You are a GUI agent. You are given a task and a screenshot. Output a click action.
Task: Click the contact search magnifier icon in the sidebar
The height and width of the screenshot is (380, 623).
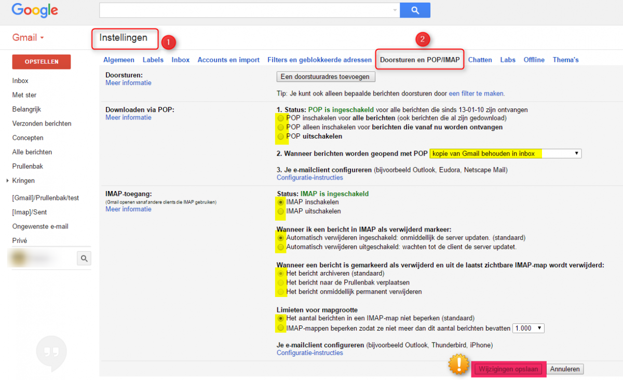(84, 258)
